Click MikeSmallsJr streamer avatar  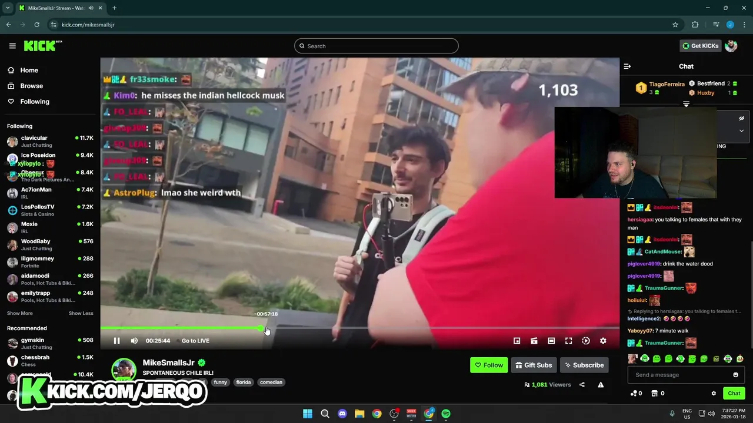click(124, 369)
